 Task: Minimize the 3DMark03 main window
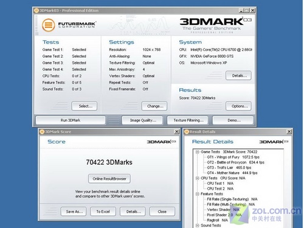pyautogui.click(x=241, y=10)
